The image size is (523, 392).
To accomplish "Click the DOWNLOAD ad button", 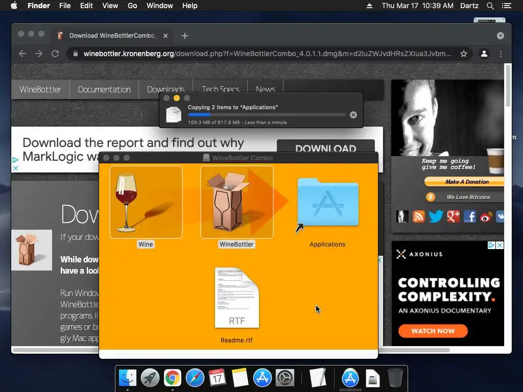I will coord(325,146).
